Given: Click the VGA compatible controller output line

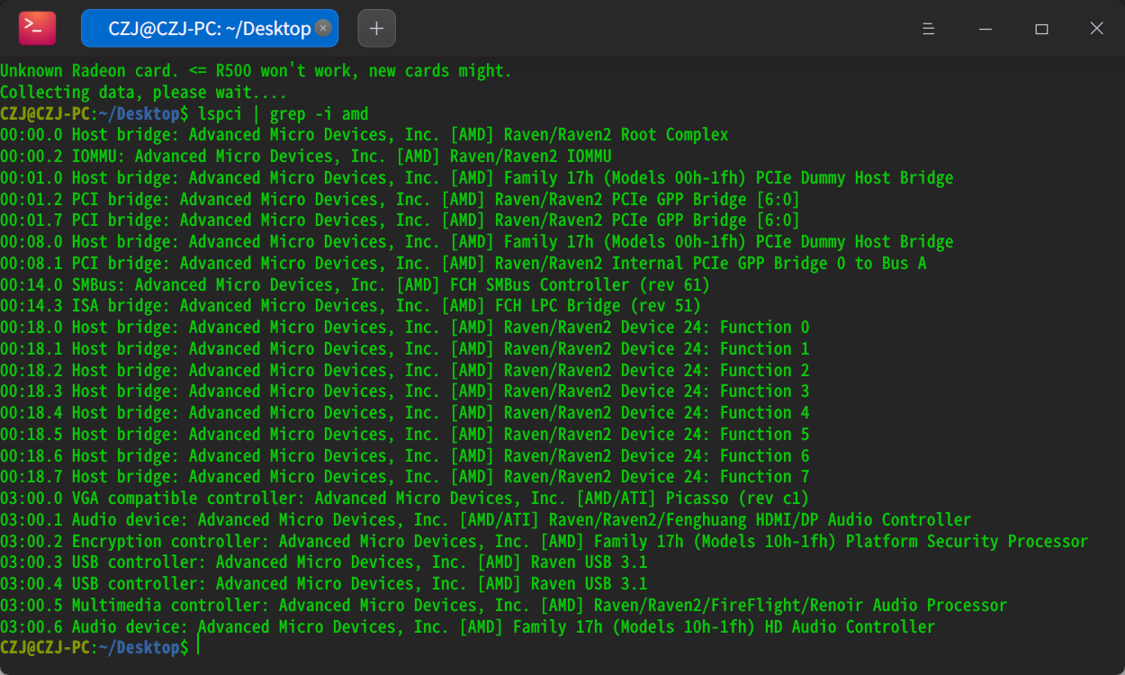Looking at the screenshot, I should (x=405, y=498).
